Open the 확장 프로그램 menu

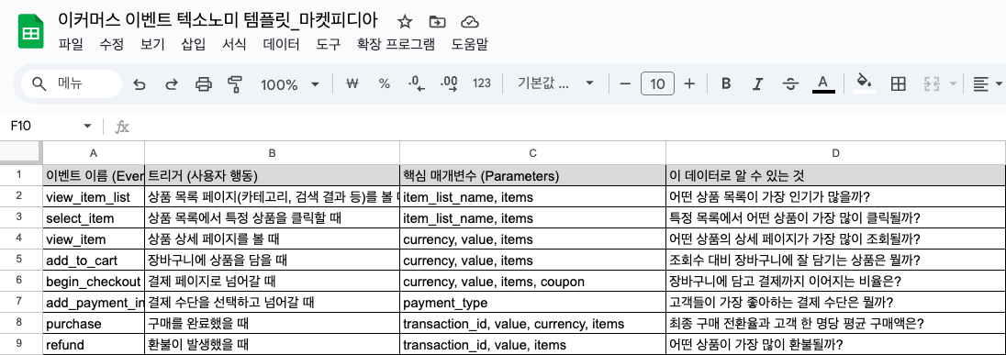(x=396, y=44)
